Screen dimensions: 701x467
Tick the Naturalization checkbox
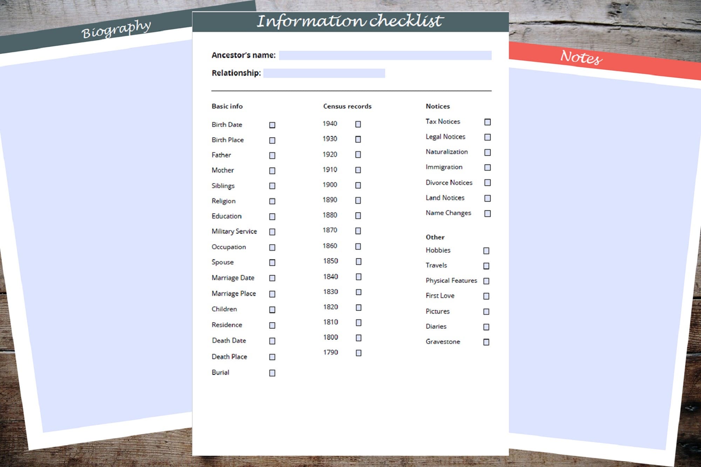click(x=487, y=152)
